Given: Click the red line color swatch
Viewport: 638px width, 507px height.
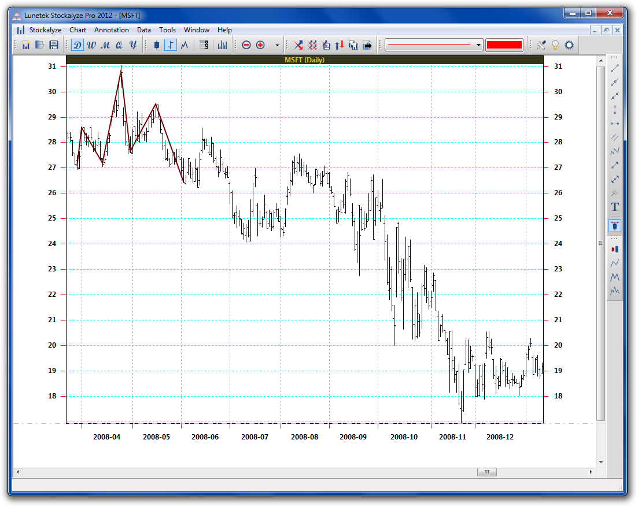Looking at the screenshot, I should 504,45.
